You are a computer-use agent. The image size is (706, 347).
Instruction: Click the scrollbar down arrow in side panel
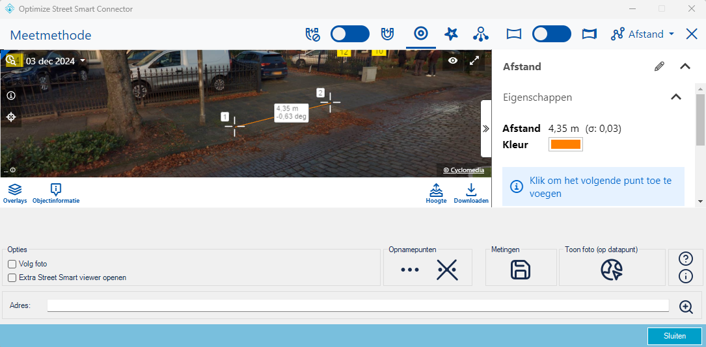click(x=700, y=202)
